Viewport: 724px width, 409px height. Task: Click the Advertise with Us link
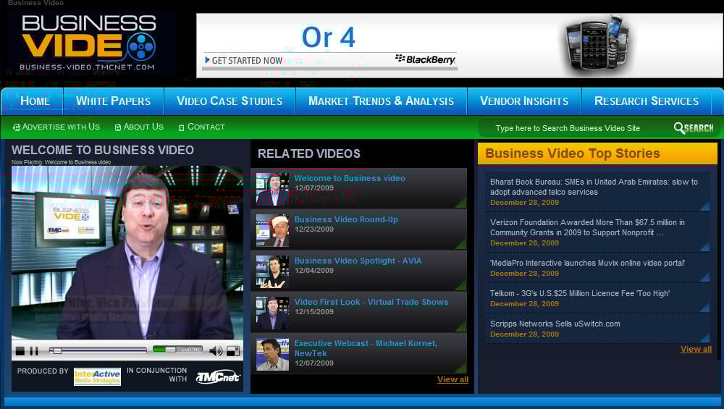click(x=56, y=127)
